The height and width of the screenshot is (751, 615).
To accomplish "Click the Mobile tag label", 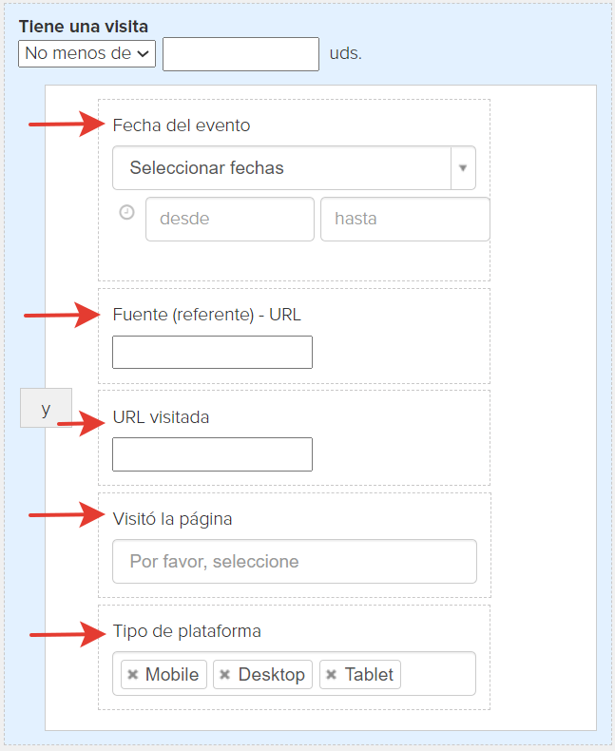I will click(x=172, y=674).
